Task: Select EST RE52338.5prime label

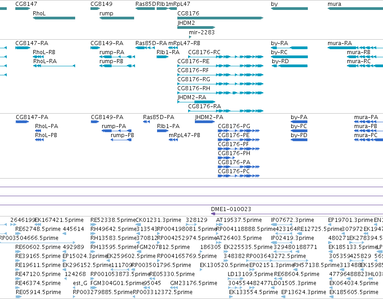Action: [113, 220]
